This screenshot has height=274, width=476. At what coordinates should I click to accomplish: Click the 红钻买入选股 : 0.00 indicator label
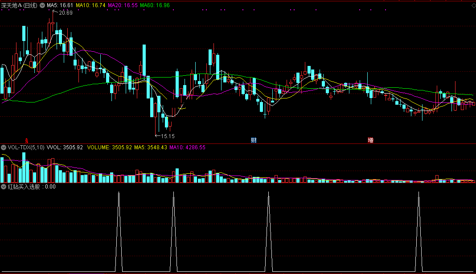click(32, 187)
